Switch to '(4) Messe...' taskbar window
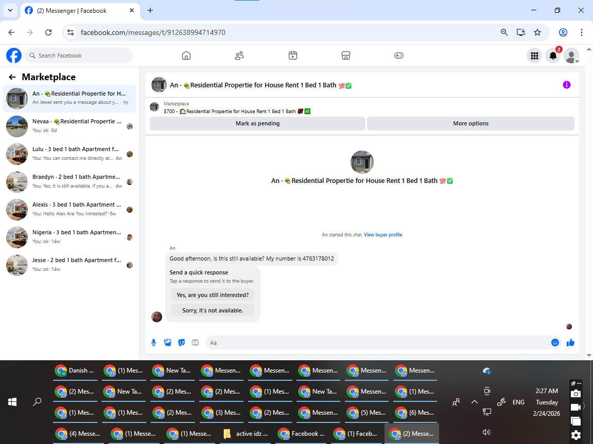Viewport: 593px width, 444px height. coord(78,433)
